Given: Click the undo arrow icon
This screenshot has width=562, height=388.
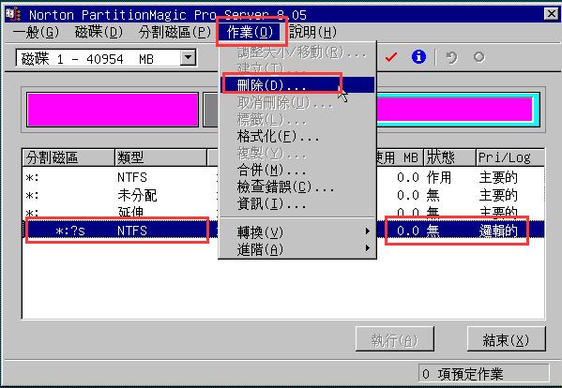Looking at the screenshot, I should (x=451, y=57).
